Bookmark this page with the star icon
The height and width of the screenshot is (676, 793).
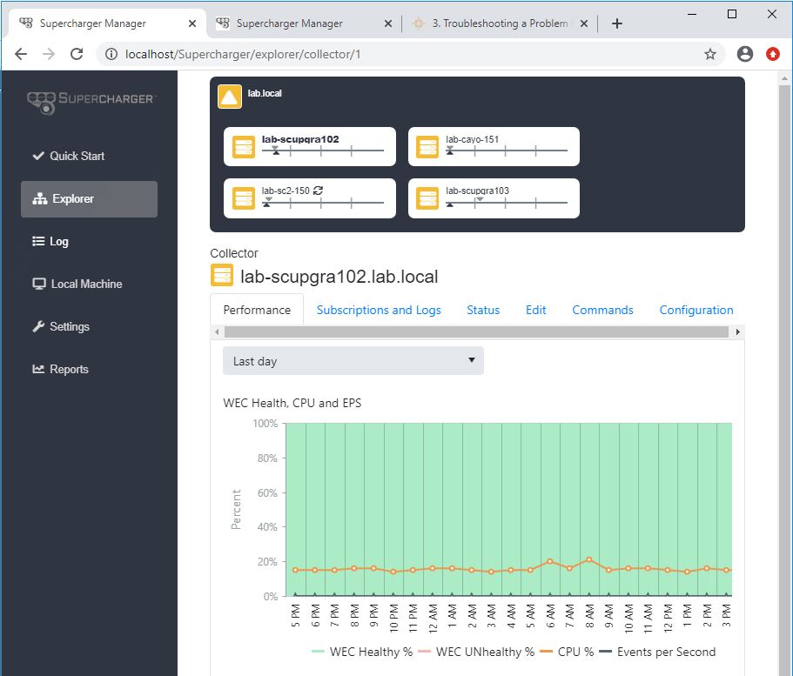pyautogui.click(x=710, y=54)
